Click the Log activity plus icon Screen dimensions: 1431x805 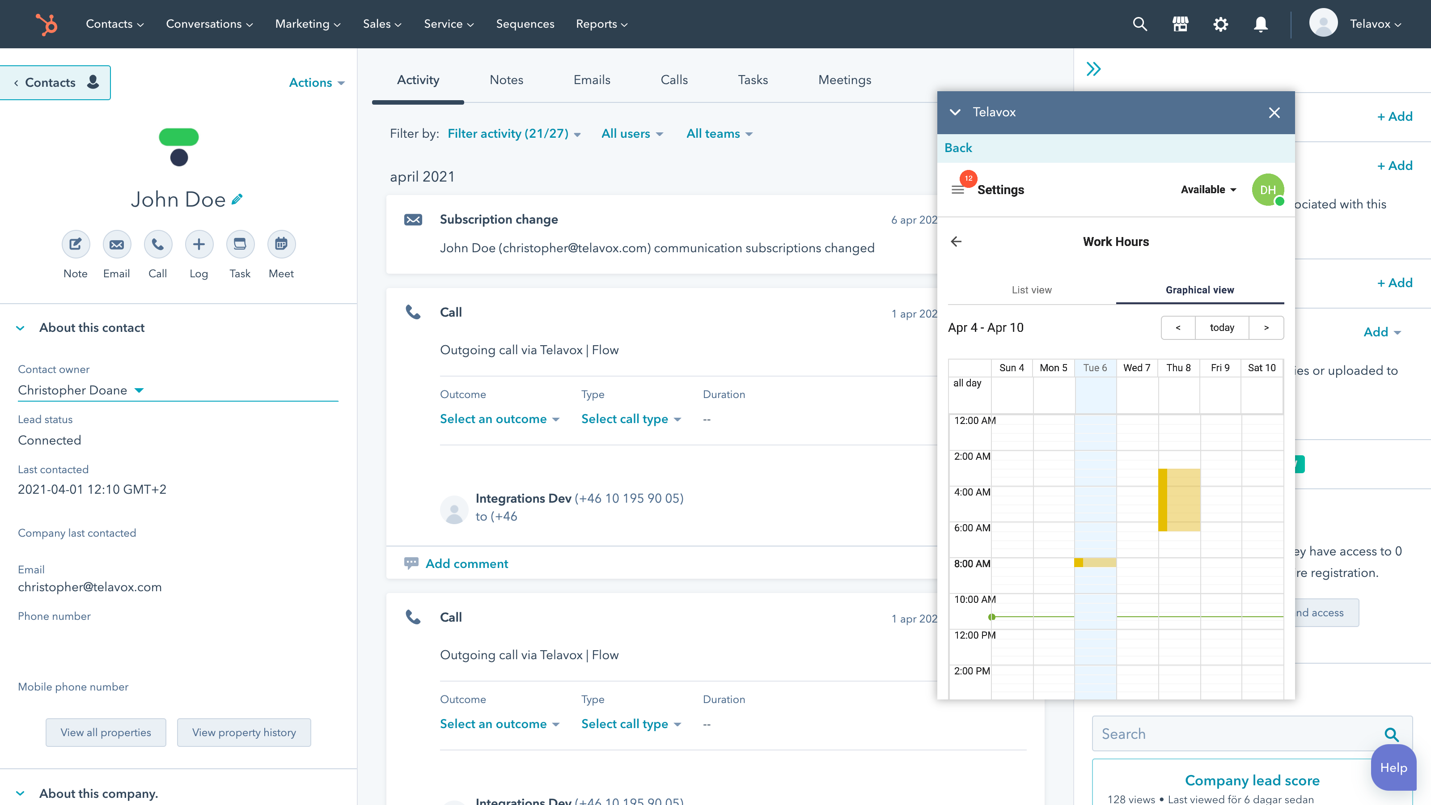click(199, 245)
